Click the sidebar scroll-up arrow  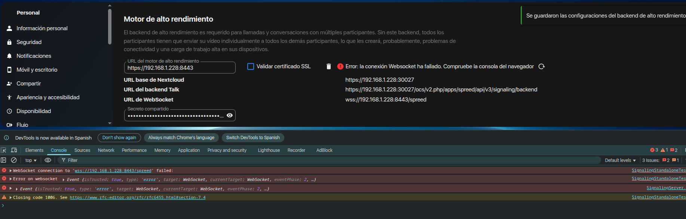(110, 5)
